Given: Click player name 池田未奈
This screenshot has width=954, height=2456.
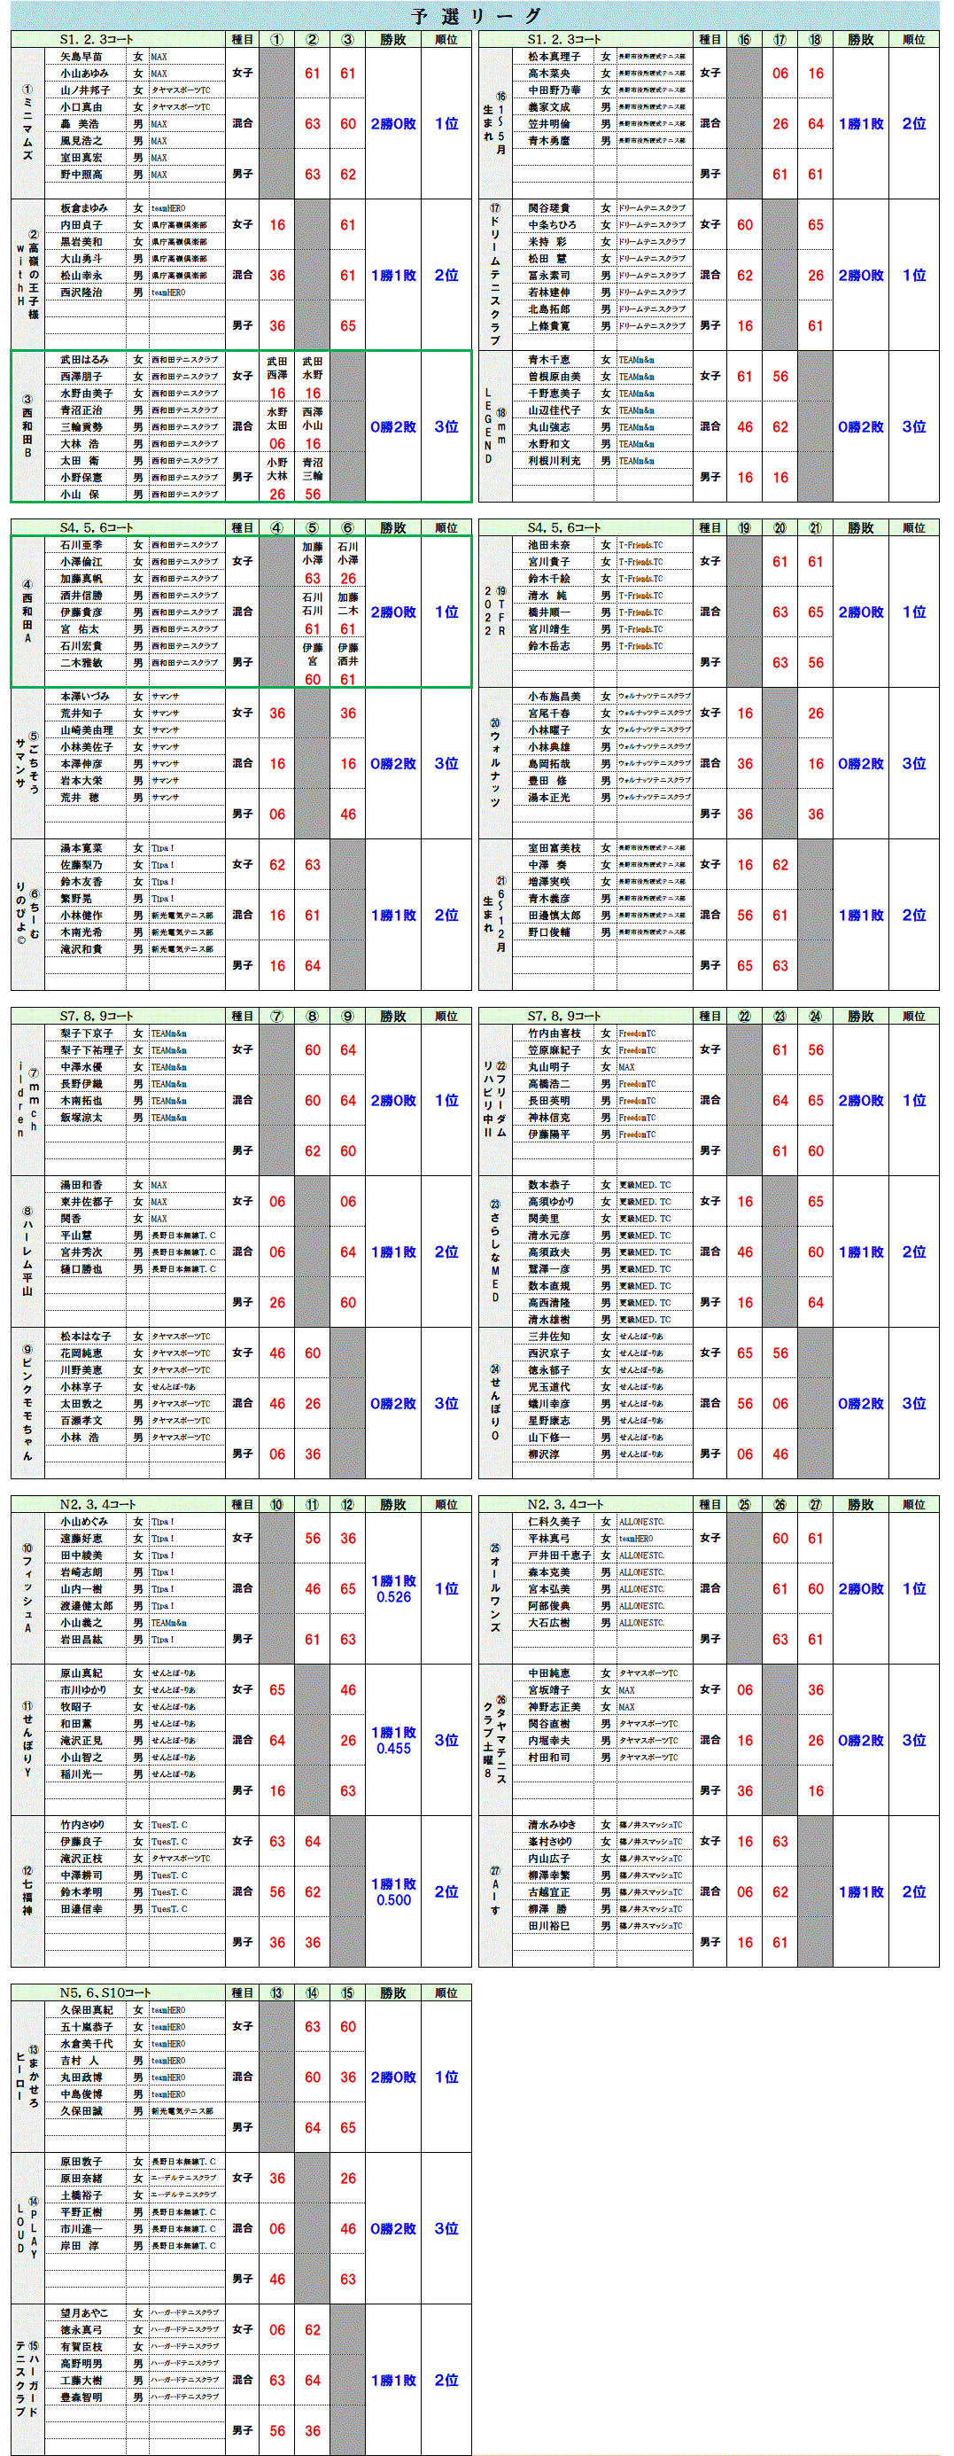Looking at the screenshot, I should tap(549, 545).
